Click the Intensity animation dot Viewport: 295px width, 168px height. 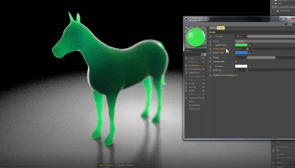(210, 70)
